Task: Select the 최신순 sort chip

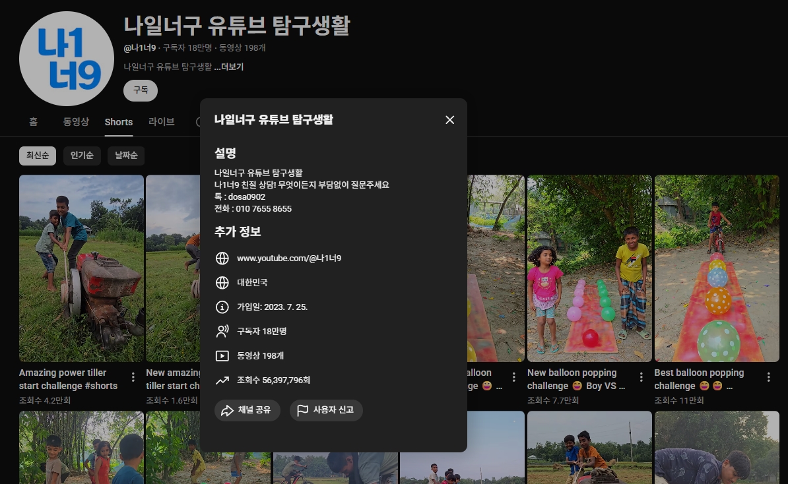Action: (x=38, y=156)
